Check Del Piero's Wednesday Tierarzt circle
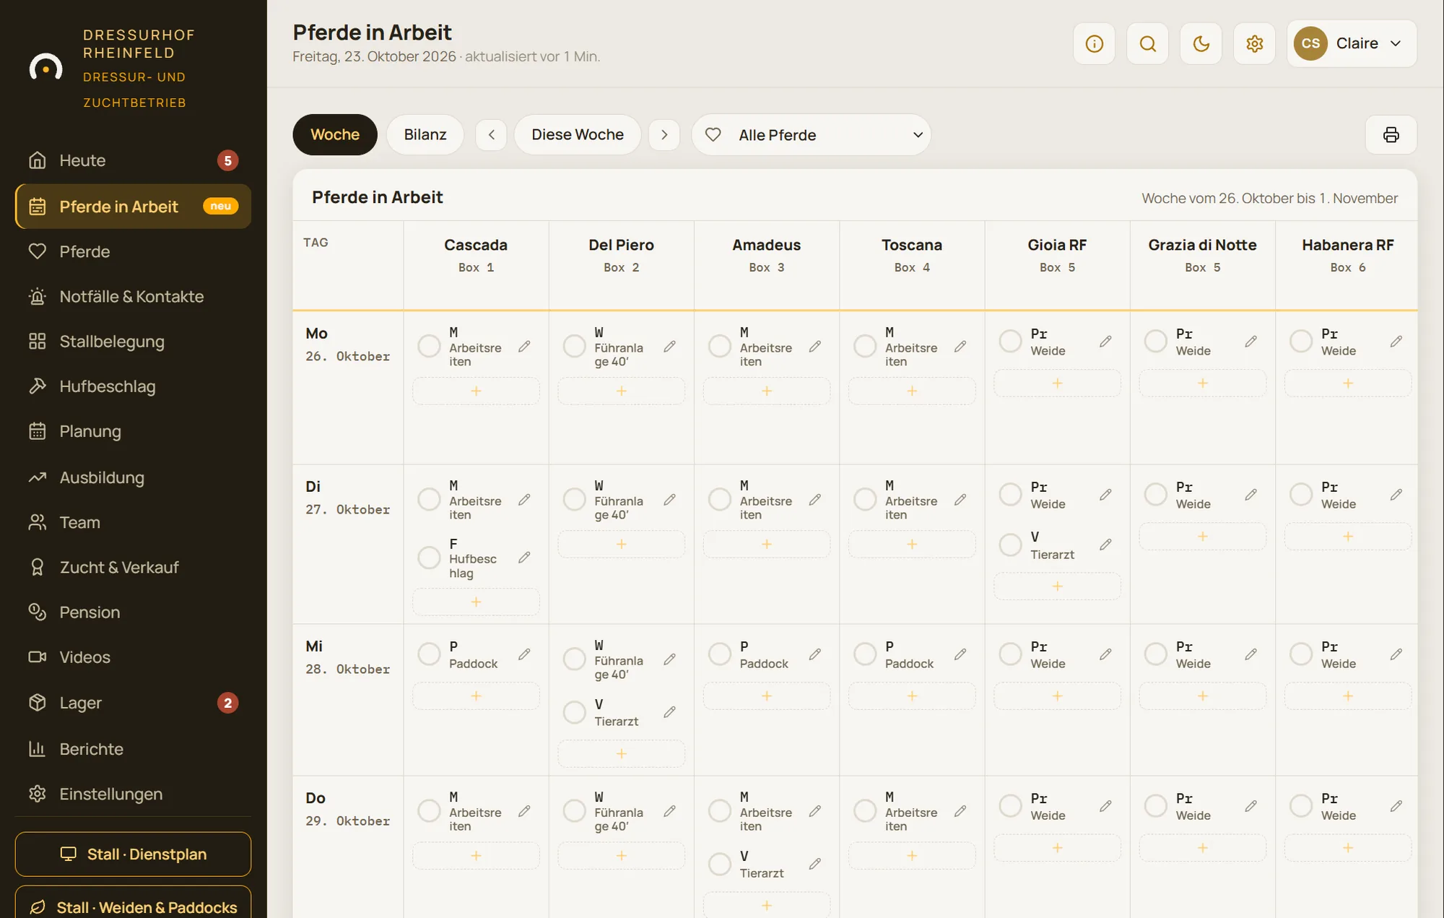Image resolution: width=1444 pixels, height=918 pixels. pos(574,711)
